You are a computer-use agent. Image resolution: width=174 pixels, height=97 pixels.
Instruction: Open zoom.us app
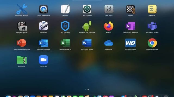click(x=43, y=60)
